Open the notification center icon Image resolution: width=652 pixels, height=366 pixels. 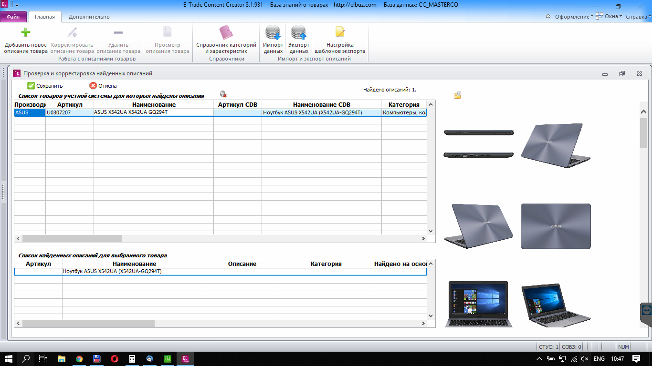(x=636, y=359)
